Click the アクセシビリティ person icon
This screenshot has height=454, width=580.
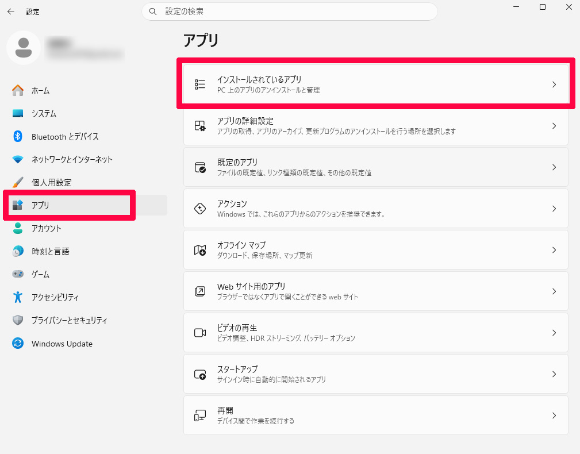18,298
